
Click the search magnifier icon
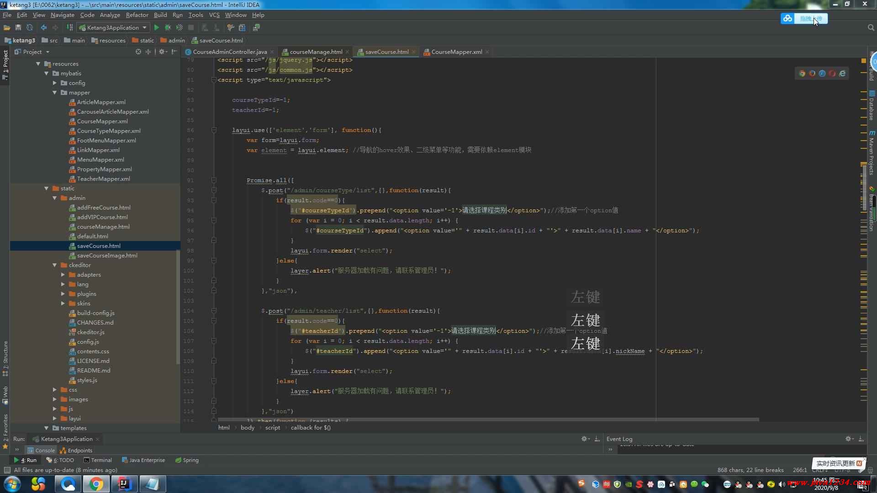tap(871, 27)
